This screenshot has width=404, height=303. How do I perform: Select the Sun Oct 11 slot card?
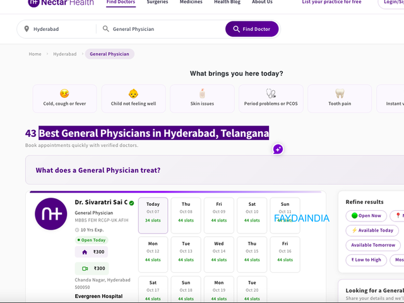(x=285, y=216)
